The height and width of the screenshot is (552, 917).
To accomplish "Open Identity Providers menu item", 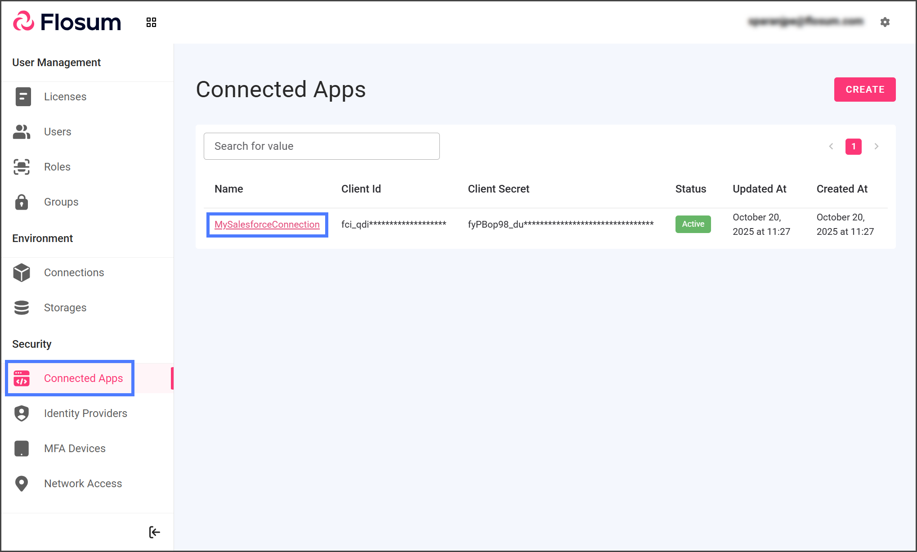I will click(85, 413).
